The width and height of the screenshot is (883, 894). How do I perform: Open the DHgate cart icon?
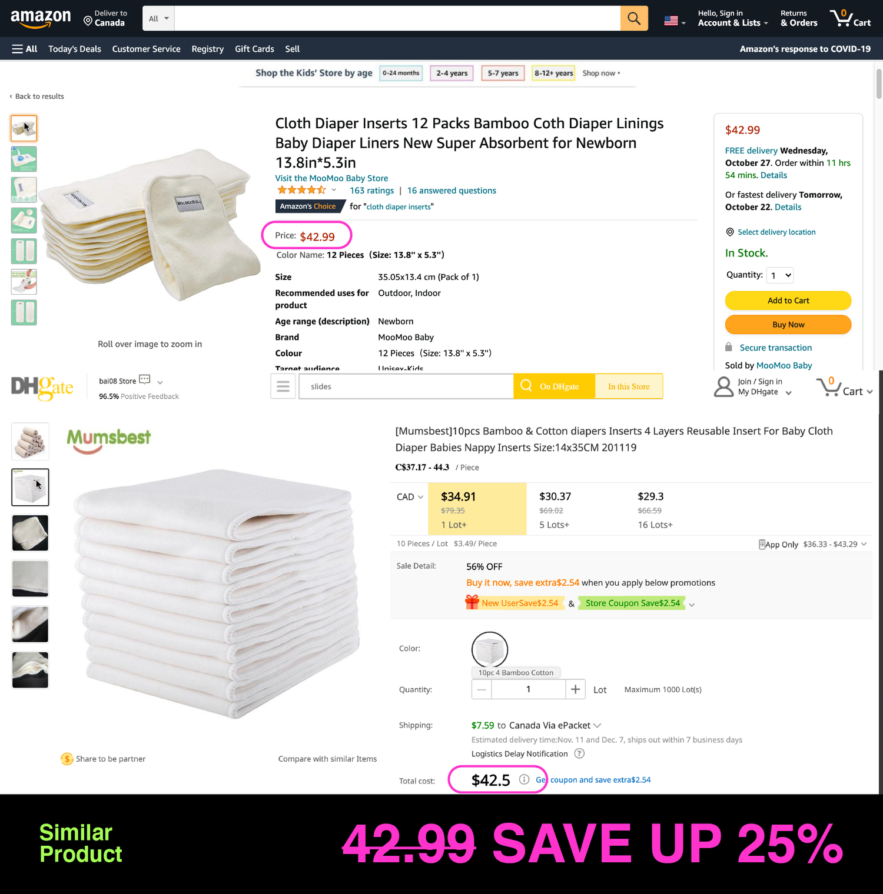(x=844, y=387)
